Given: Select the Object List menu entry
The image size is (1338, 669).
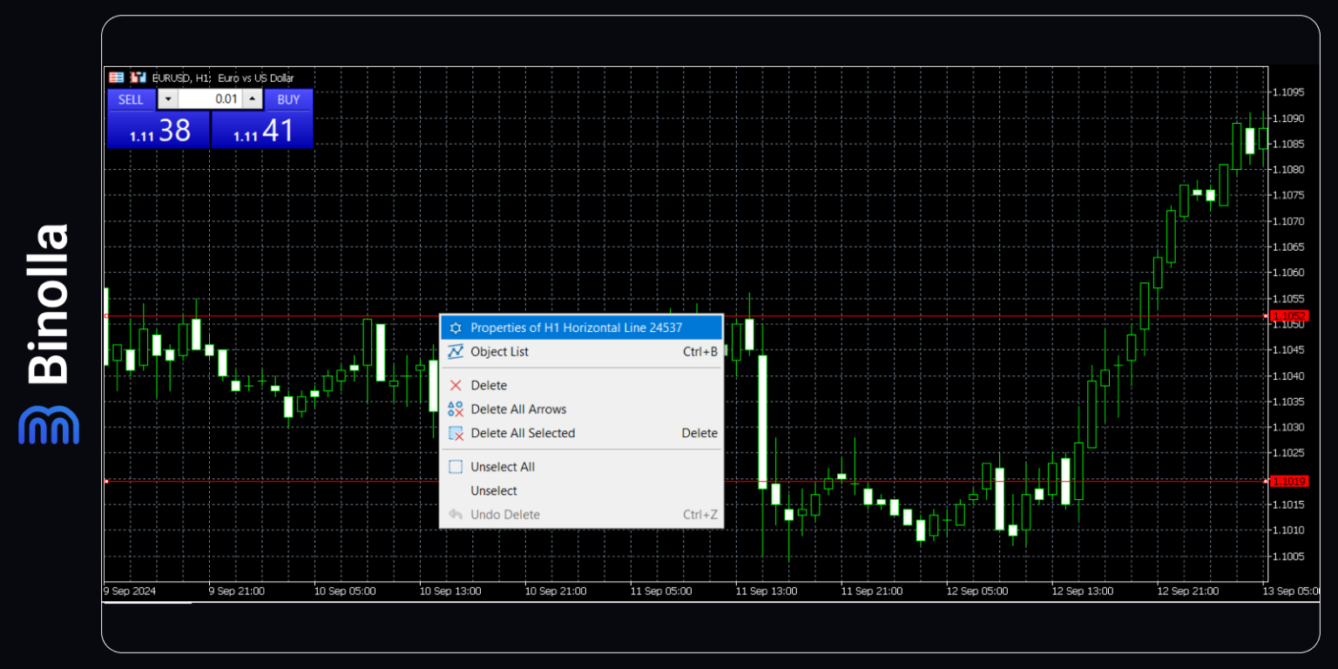Looking at the screenshot, I should point(499,352).
